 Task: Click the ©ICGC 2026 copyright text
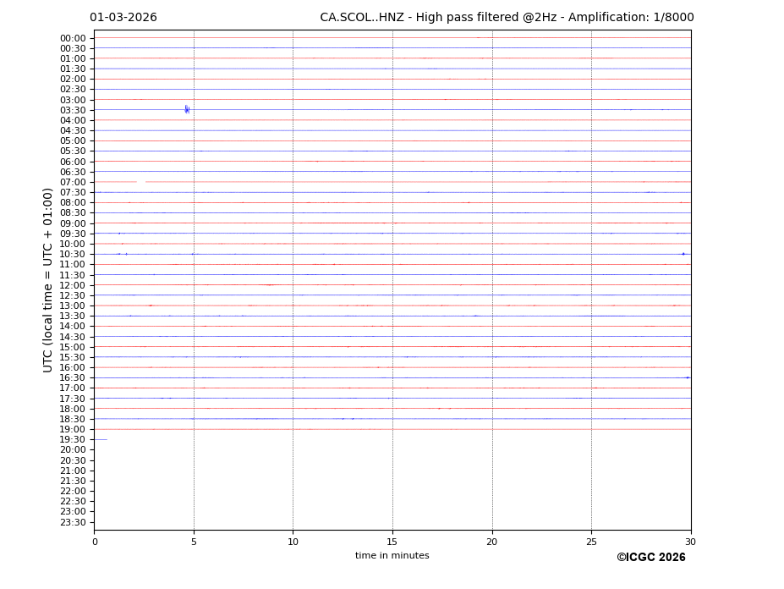click(x=650, y=558)
